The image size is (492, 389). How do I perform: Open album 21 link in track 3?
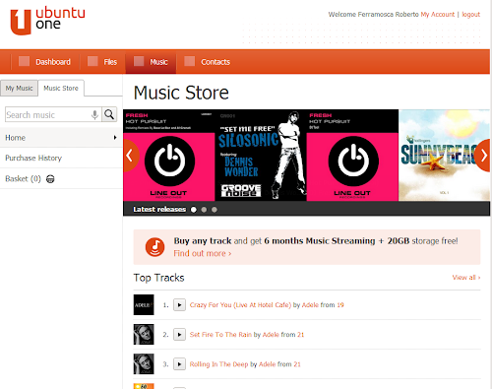[x=297, y=364]
